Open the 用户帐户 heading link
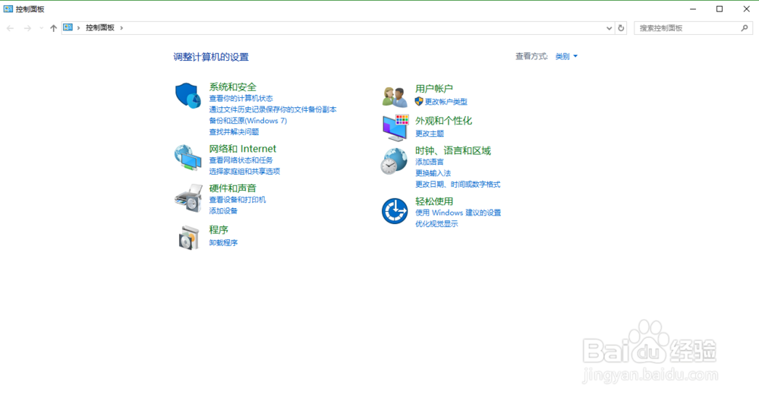759x401 pixels. coord(434,89)
